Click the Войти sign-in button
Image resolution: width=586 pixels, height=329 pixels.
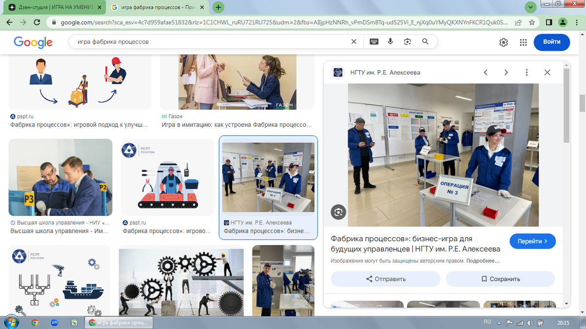tap(552, 42)
